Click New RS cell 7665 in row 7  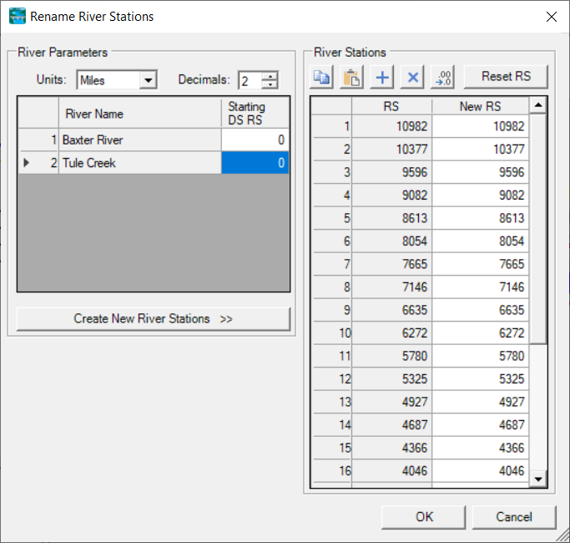point(480,264)
